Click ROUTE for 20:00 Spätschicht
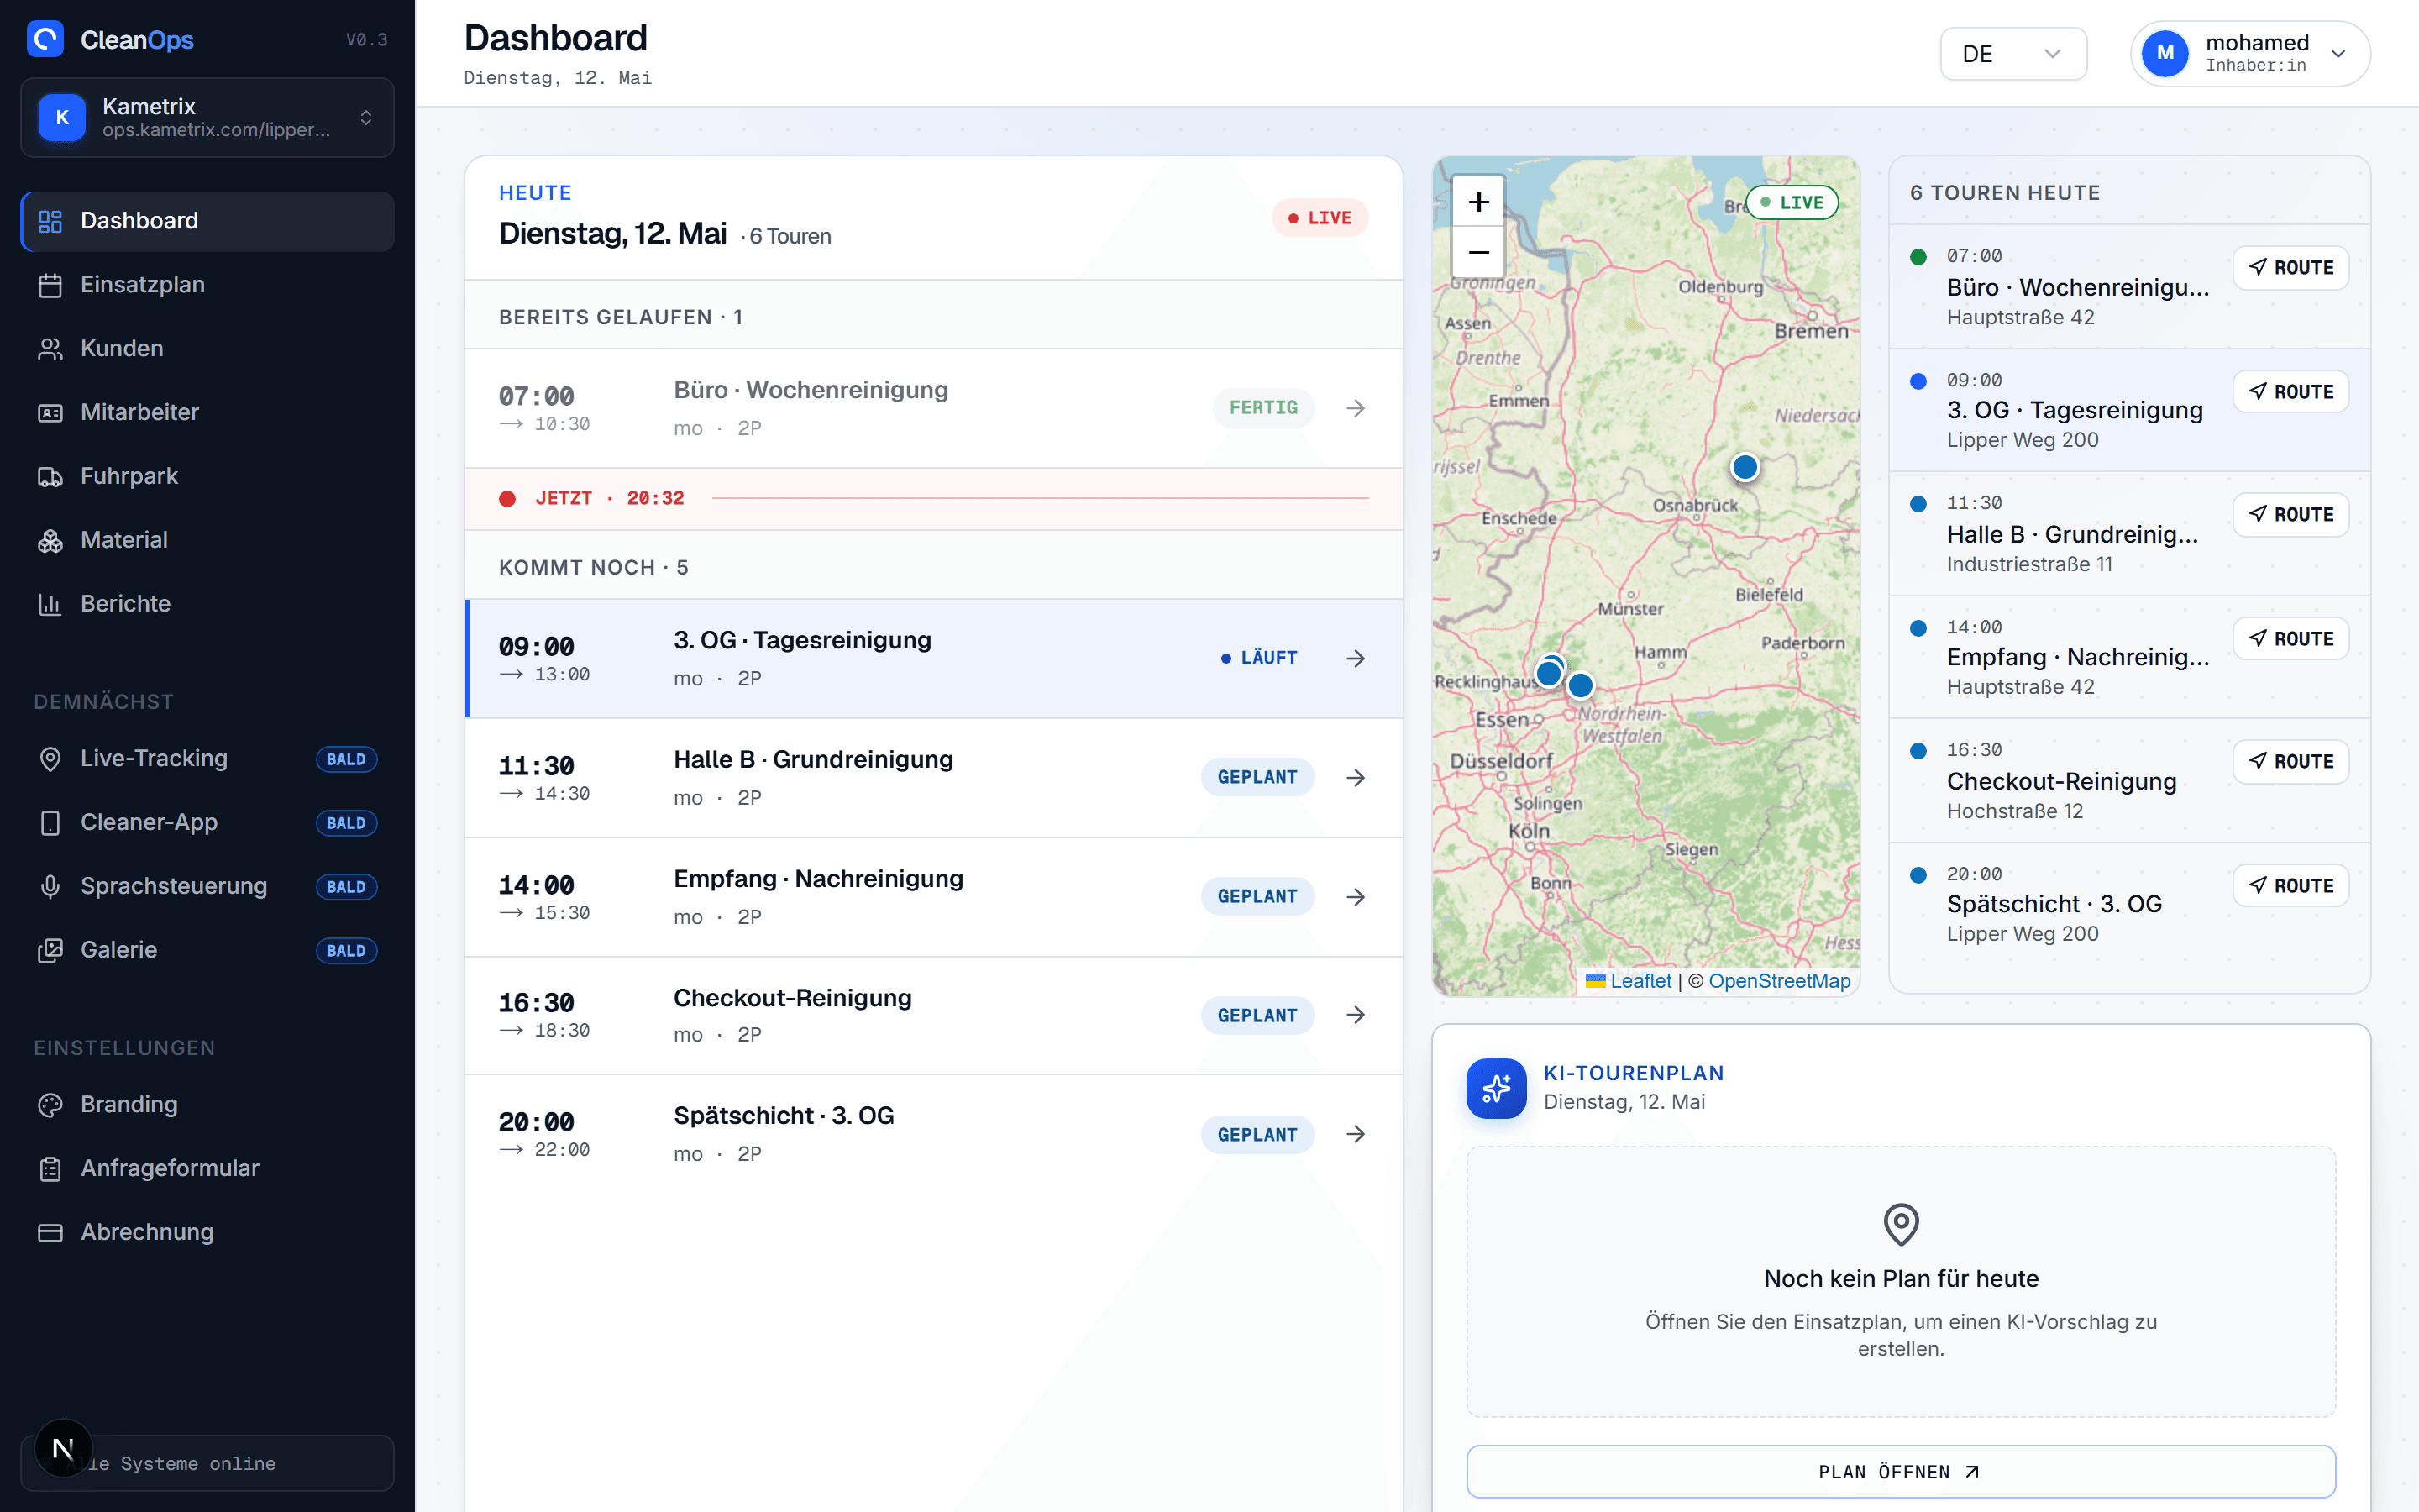This screenshot has width=2419, height=1512. 2291,886
